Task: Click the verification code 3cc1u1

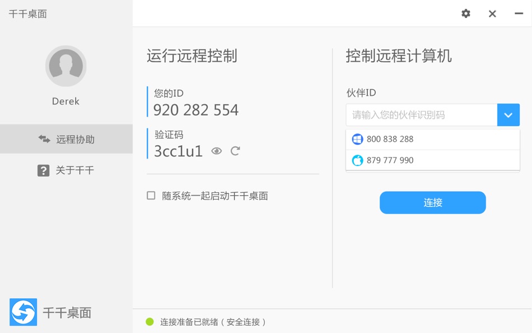Action: (179, 151)
